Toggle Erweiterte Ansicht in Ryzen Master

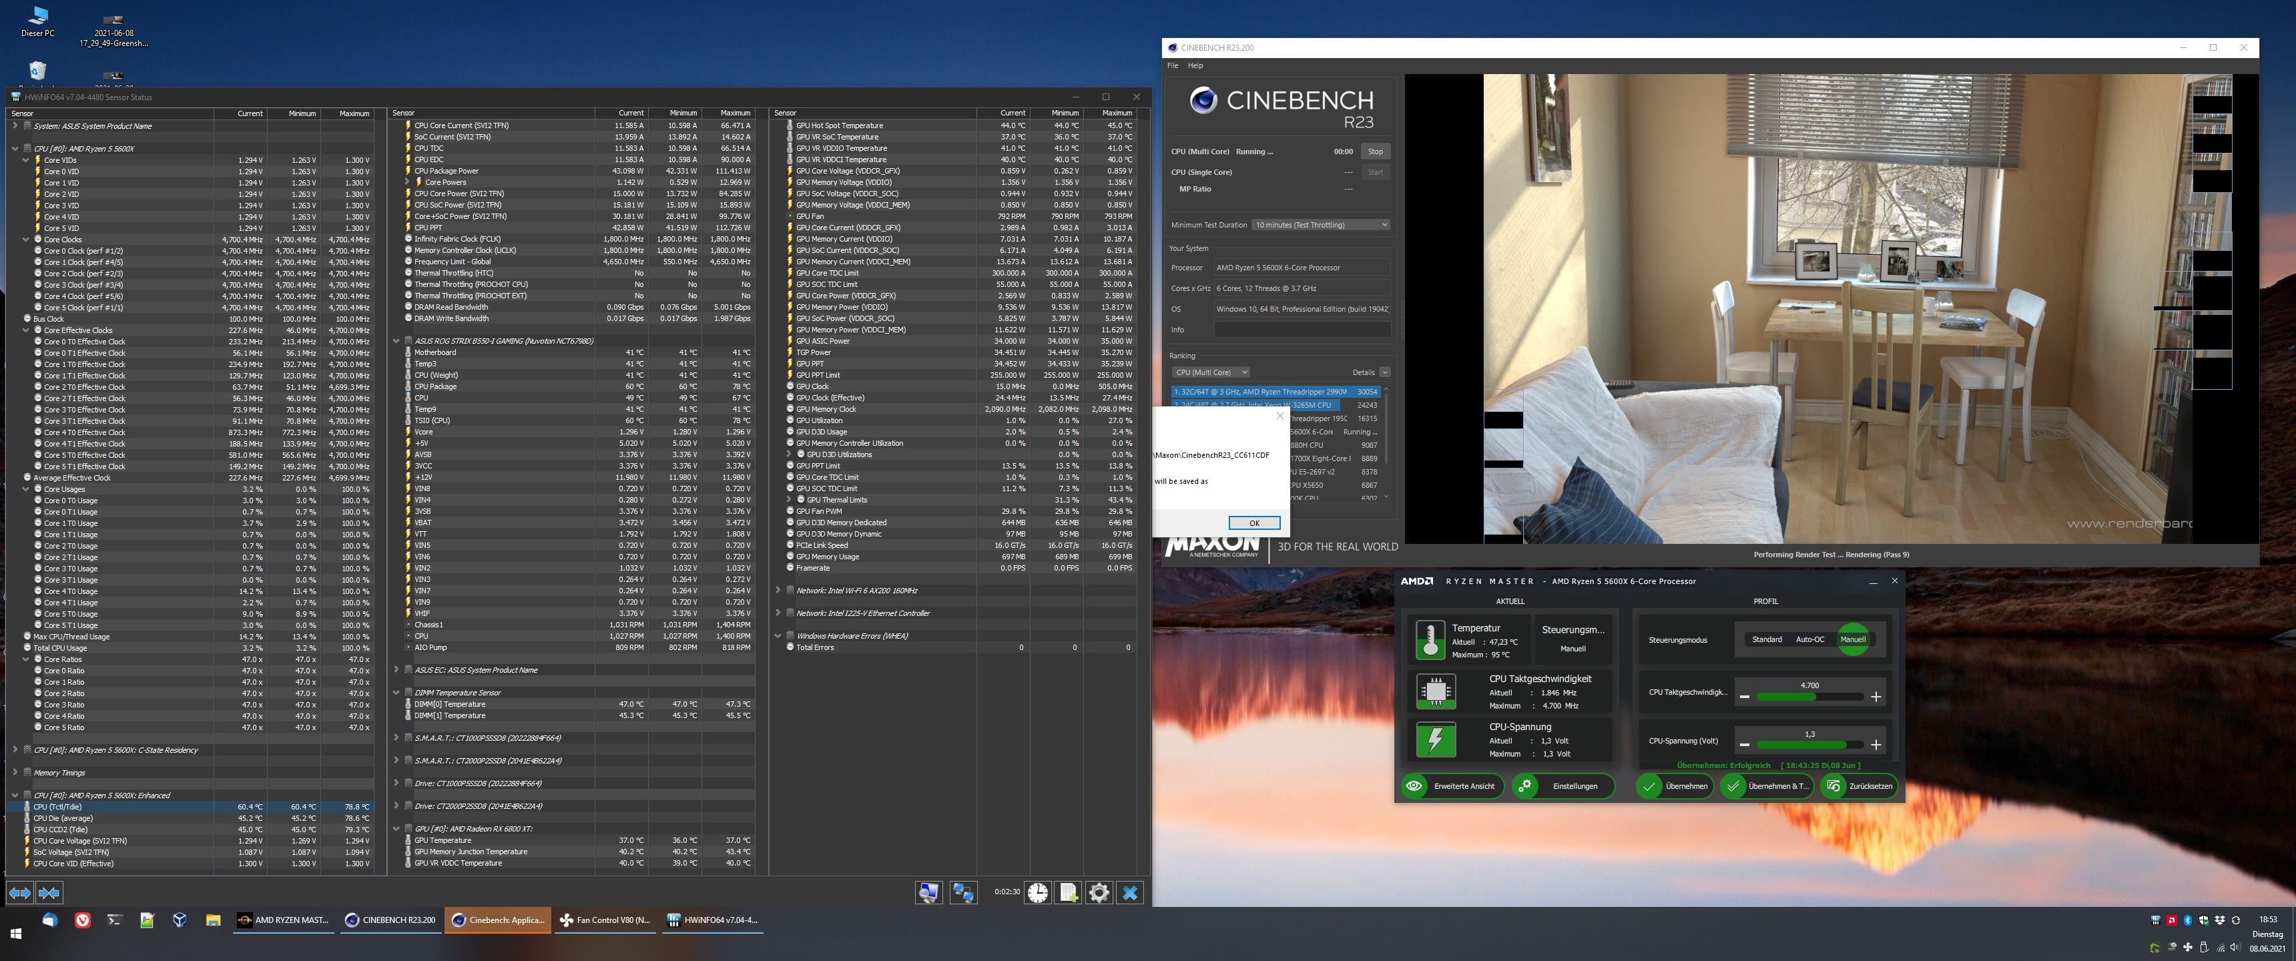(1452, 786)
